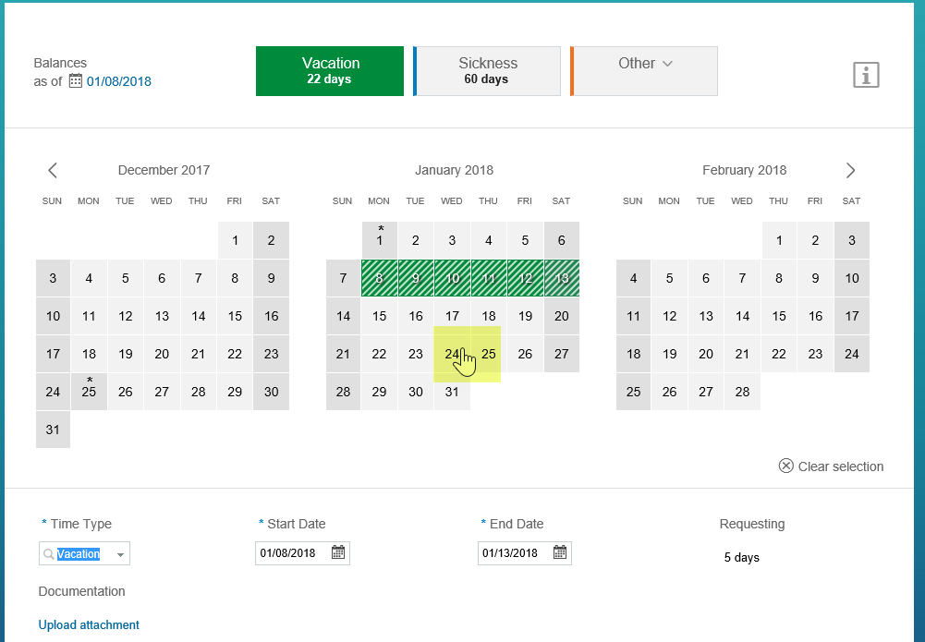Image resolution: width=925 pixels, height=642 pixels.
Task: Select January 7, 2018 on the calendar
Action: coord(344,278)
